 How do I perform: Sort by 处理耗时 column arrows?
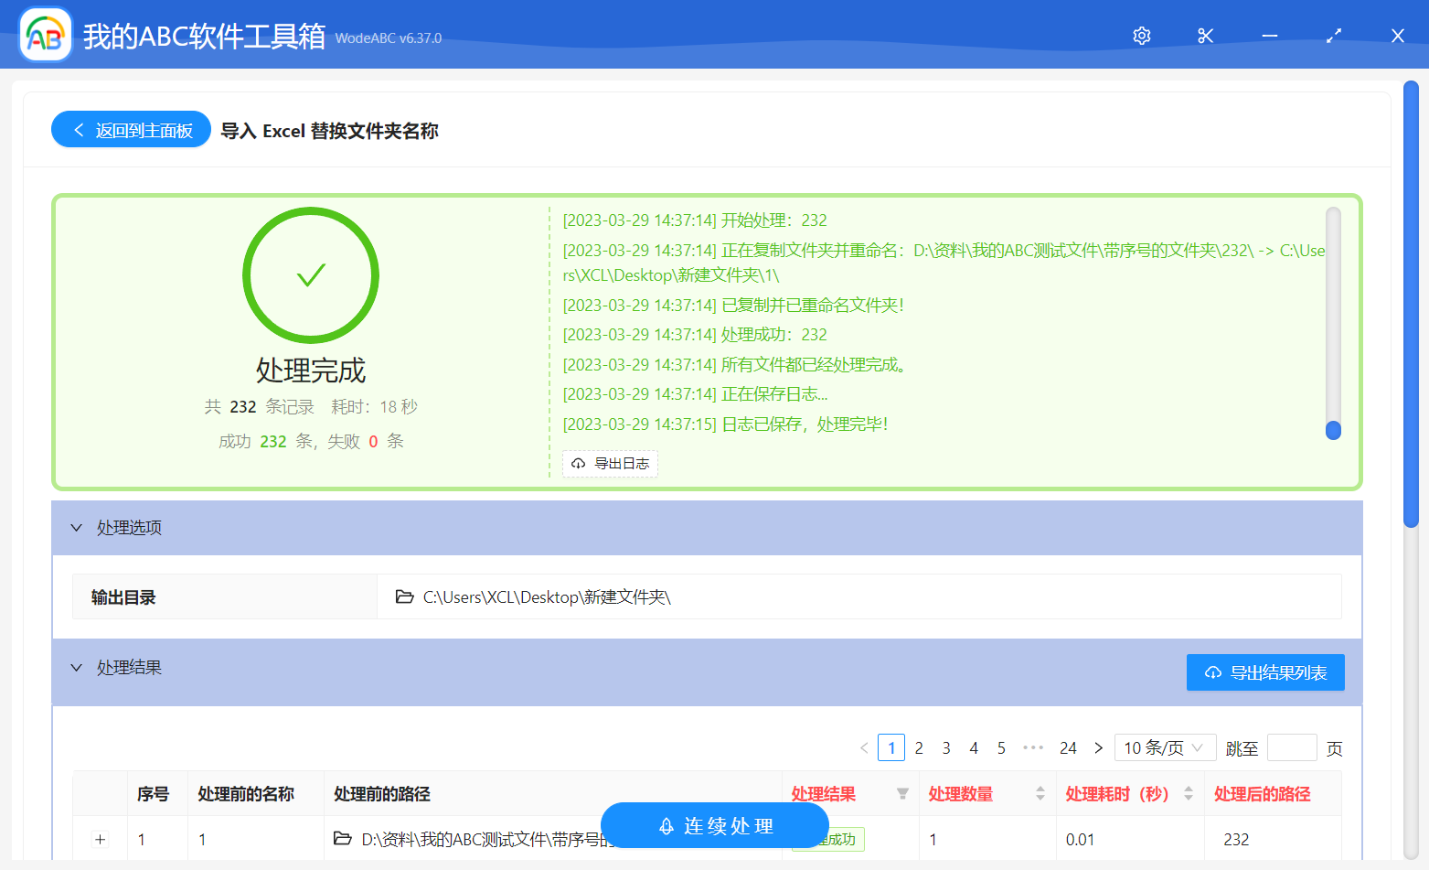1188,794
